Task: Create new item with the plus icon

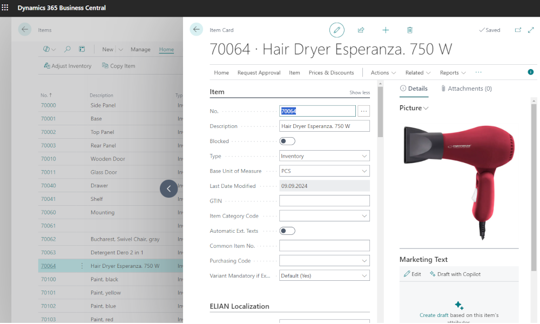Action: (386, 30)
